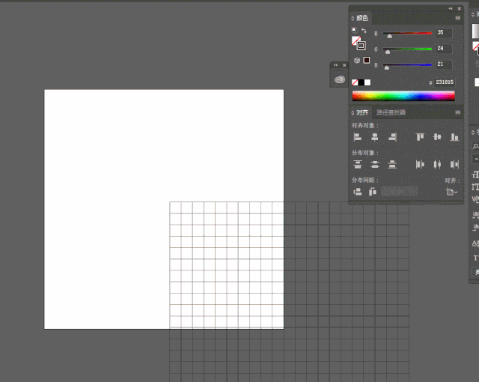Screen dimensions: 479x382
Task: Click horizontal align center icon
Action: pos(375,137)
